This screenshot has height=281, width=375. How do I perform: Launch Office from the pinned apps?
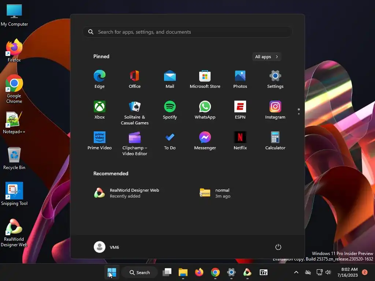click(135, 79)
